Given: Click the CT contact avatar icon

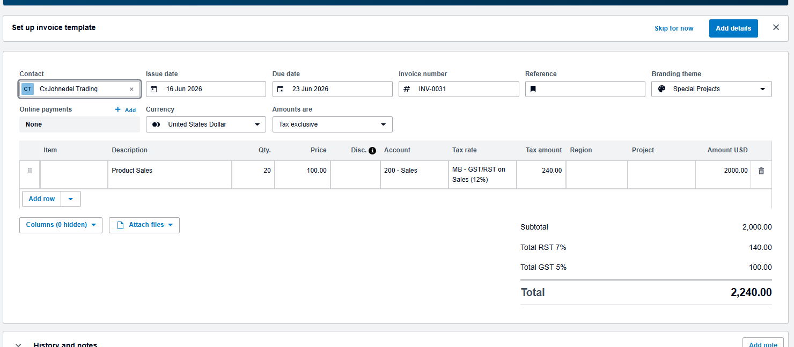Looking at the screenshot, I should click(27, 89).
